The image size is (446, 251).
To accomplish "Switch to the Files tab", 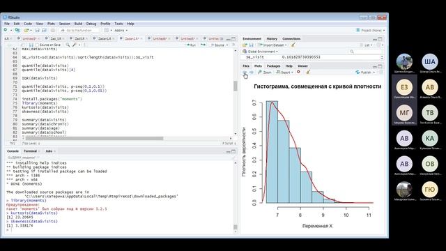I will click(x=246, y=66).
